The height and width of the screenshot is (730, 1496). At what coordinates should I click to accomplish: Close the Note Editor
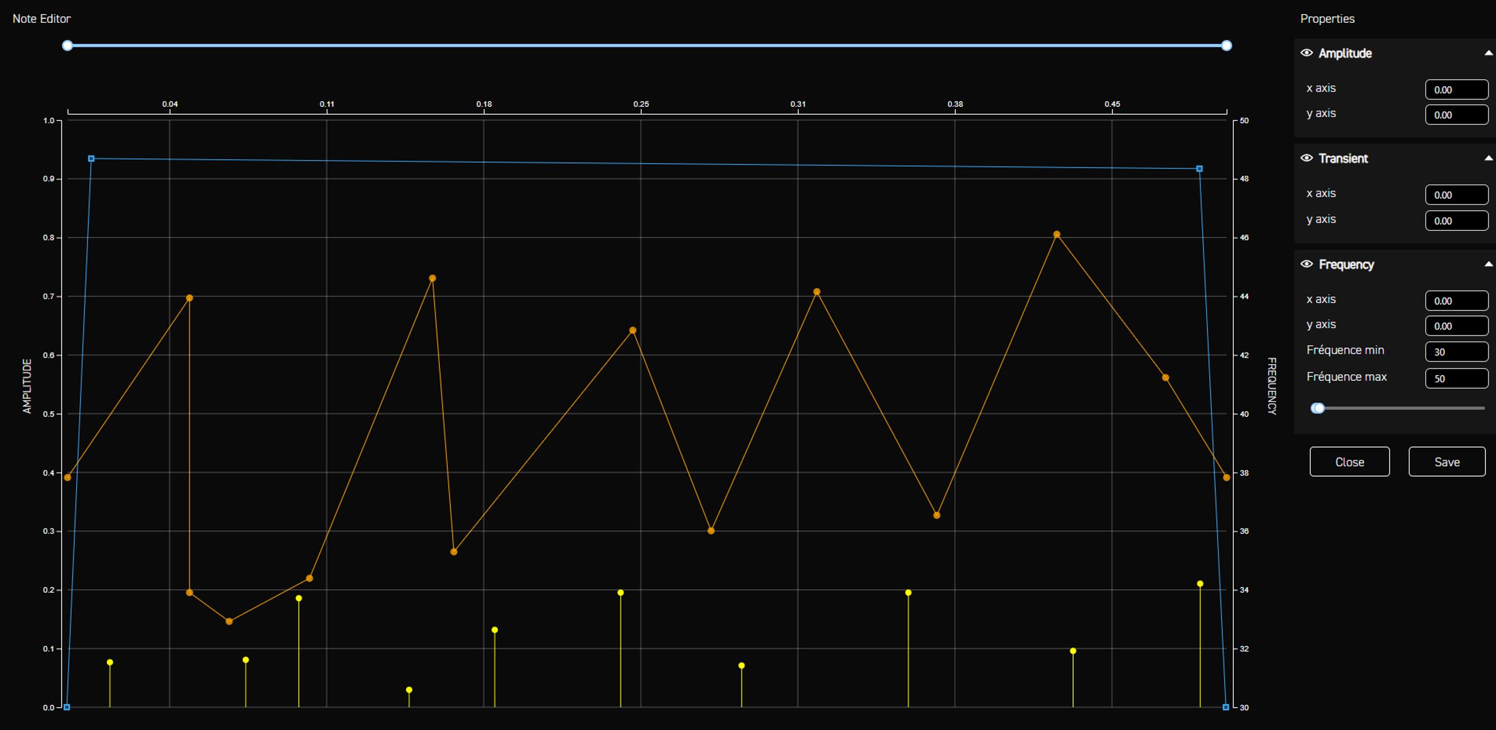click(1349, 461)
